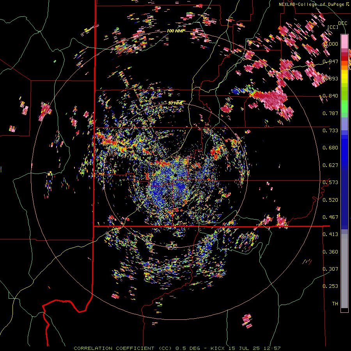Click the pink top segment of color bar

[344, 42]
